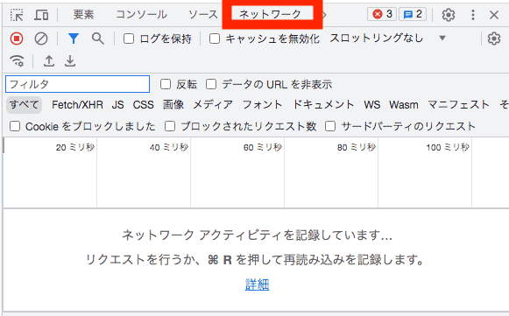This screenshot has width=509, height=316.
Task: Clear the network log
Action: 41,39
